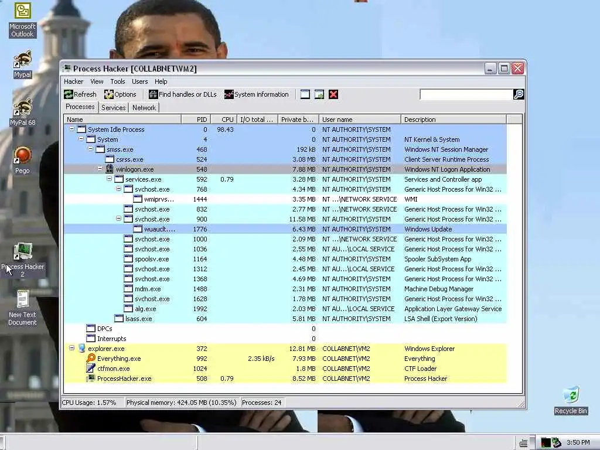Click the blank window finder toolbar icon

click(305, 94)
